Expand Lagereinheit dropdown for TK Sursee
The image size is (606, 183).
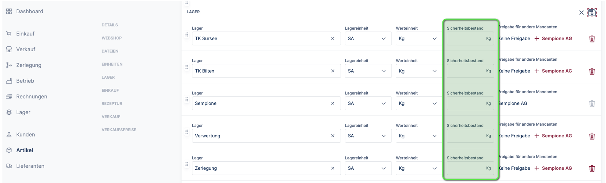(x=368, y=39)
